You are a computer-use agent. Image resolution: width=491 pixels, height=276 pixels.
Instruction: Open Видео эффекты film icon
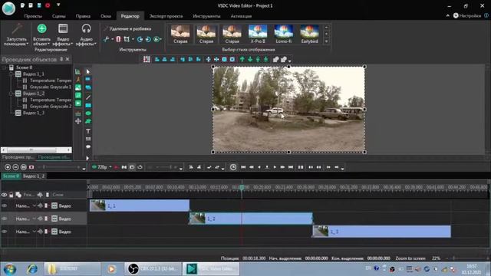(63, 29)
